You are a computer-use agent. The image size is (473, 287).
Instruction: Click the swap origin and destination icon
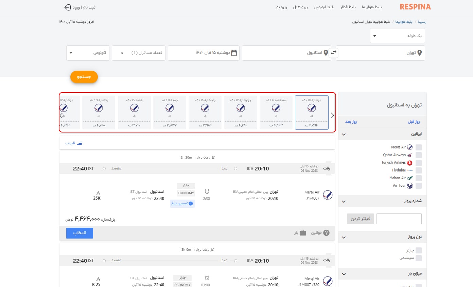(334, 53)
